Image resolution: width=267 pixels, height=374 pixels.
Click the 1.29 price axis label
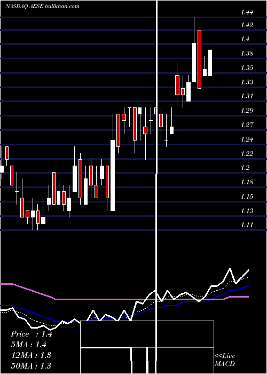click(247, 111)
